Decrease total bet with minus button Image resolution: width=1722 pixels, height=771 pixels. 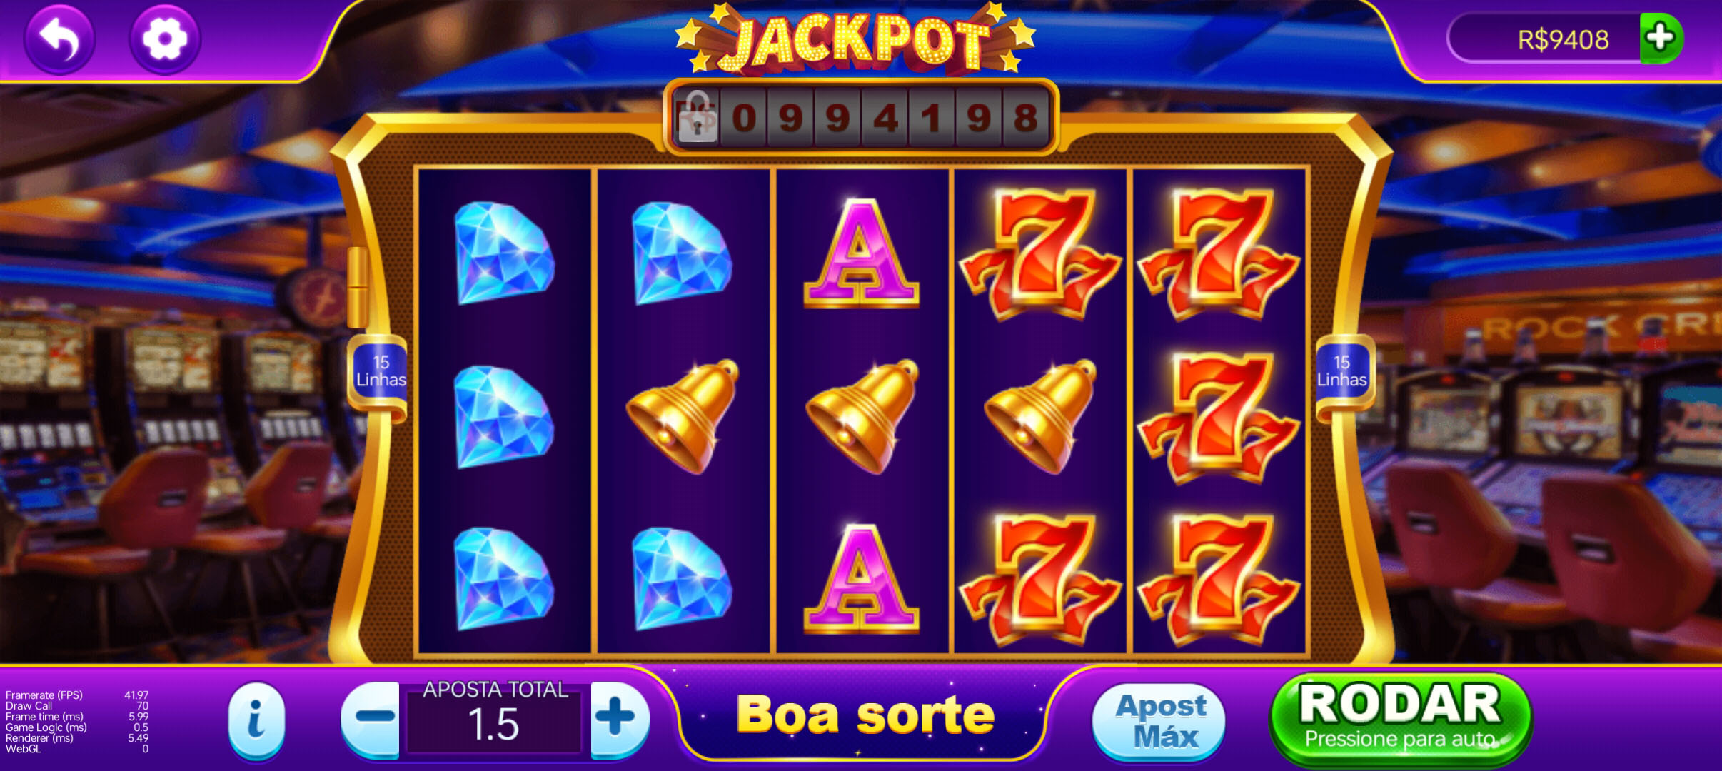(x=371, y=717)
